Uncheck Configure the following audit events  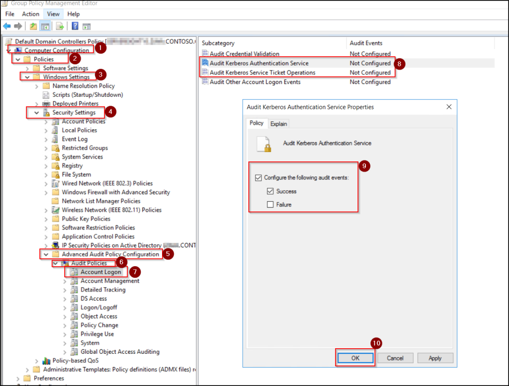click(259, 177)
